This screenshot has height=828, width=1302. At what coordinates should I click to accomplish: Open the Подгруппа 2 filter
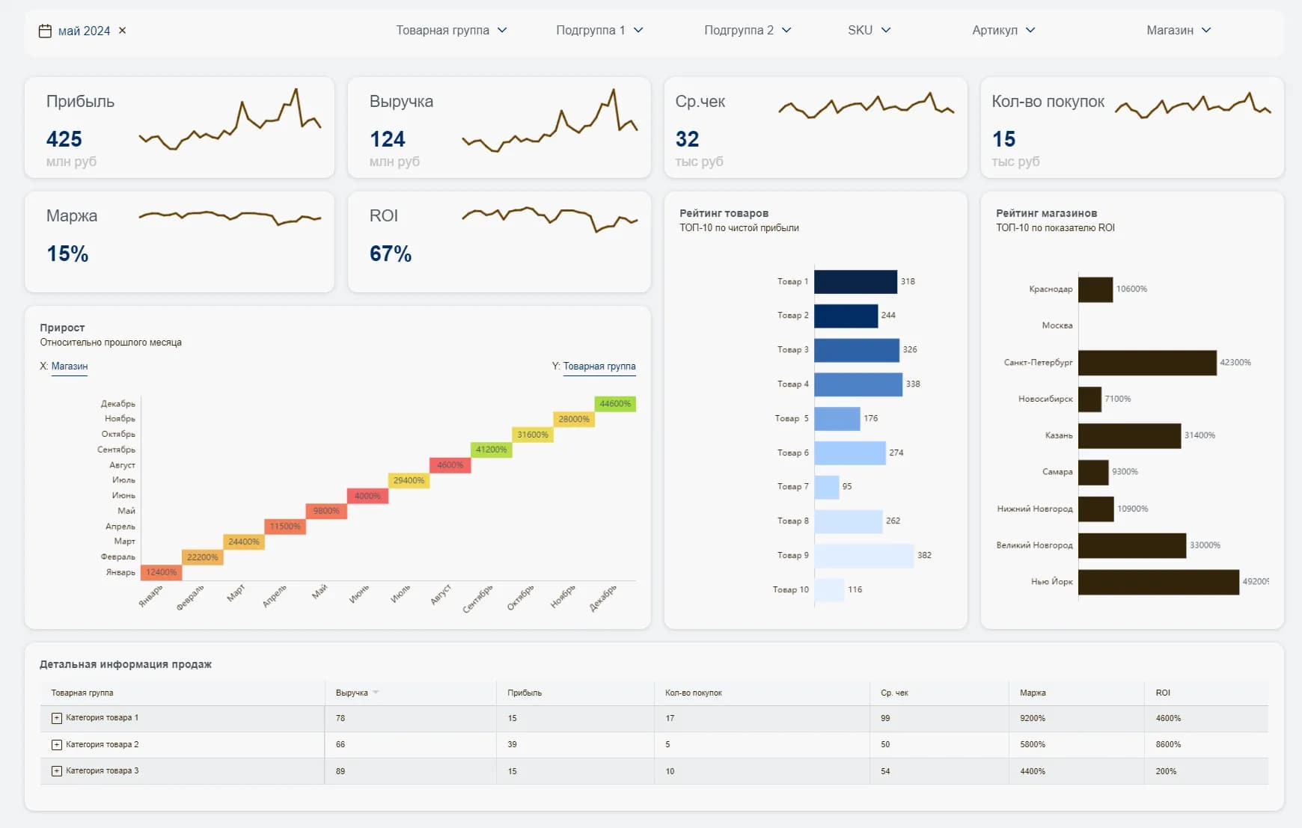748,31
